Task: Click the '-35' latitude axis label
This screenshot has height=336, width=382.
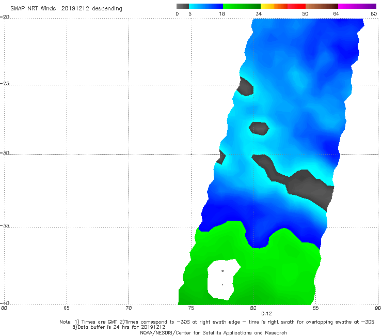Action: click(5, 225)
